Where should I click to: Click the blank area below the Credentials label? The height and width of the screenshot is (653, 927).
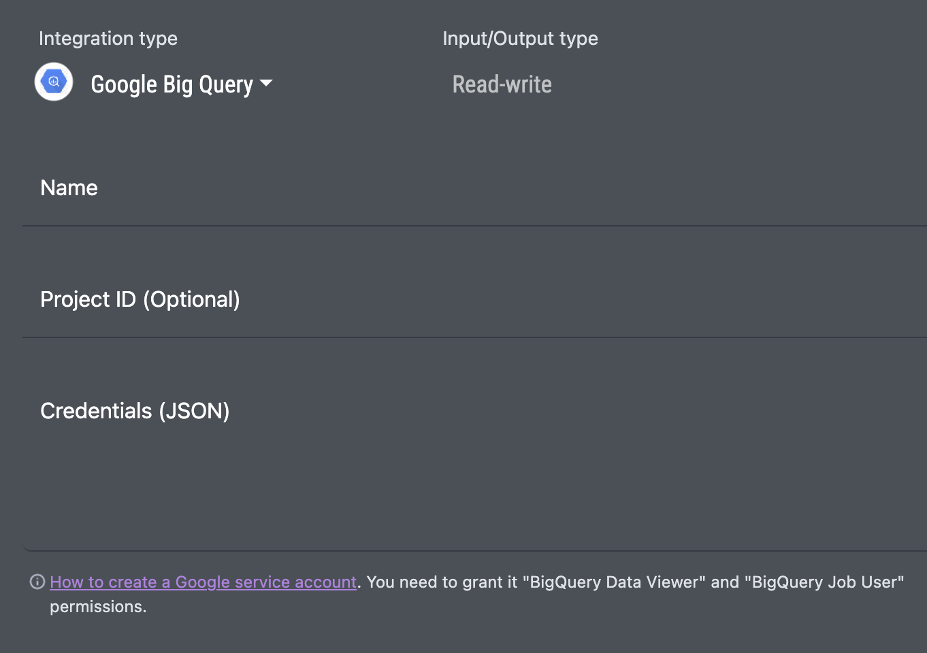pos(272,490)
